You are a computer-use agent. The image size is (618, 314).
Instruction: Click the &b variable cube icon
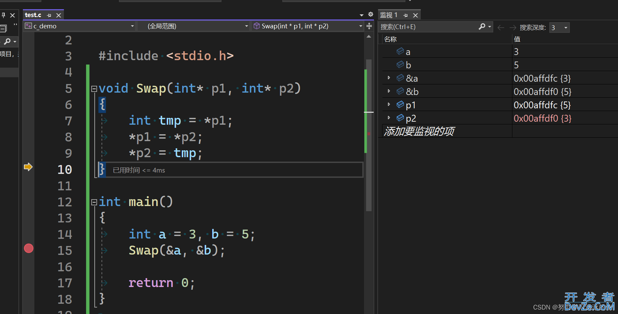[x=400, y=91]
